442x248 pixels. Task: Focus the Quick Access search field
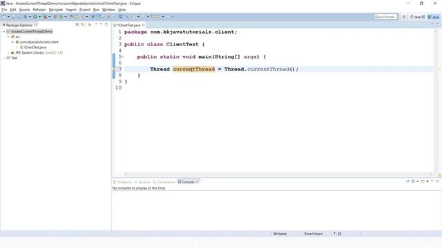coord(385,17)
